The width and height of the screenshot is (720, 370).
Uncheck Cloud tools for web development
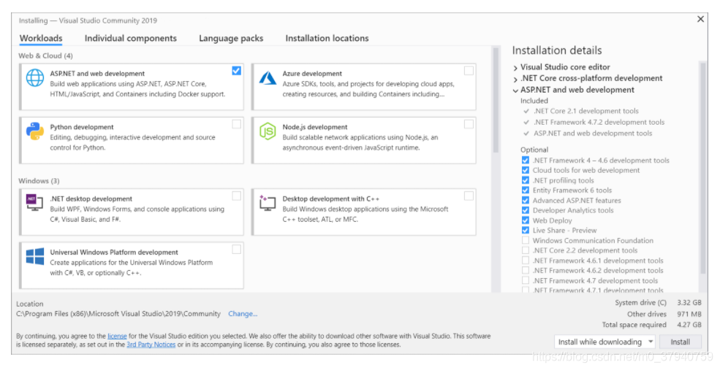(526, 170)
